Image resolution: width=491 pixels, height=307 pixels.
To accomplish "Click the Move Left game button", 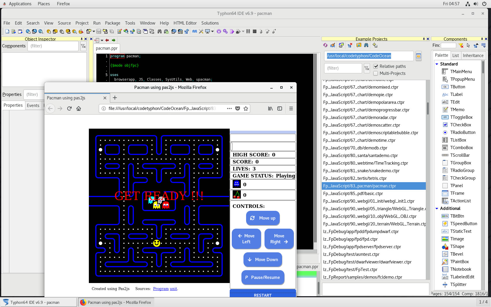I will point(246,239).
